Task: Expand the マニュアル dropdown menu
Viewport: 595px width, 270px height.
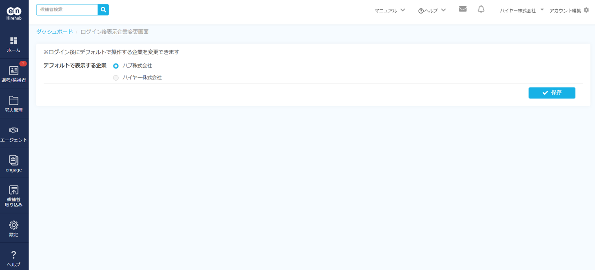Action: point(389,11)
